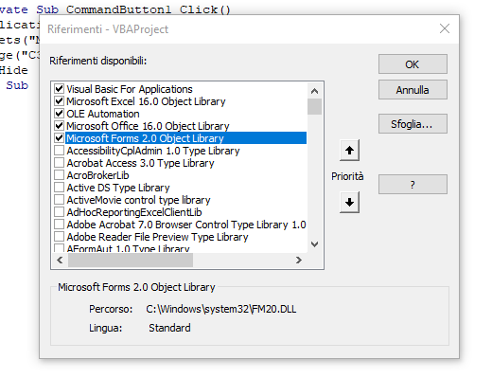Click the CommandButton1_Click code line behind dialog
The width and height of the screenshot is (492, 378).
pyautogui.click(x=115, y=9)
